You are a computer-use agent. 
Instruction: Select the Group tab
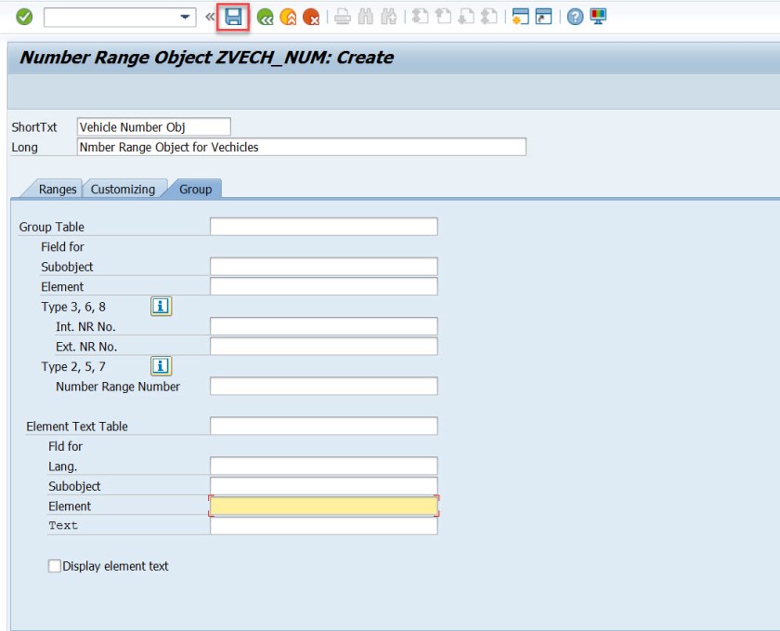click(x=196, y=190)
